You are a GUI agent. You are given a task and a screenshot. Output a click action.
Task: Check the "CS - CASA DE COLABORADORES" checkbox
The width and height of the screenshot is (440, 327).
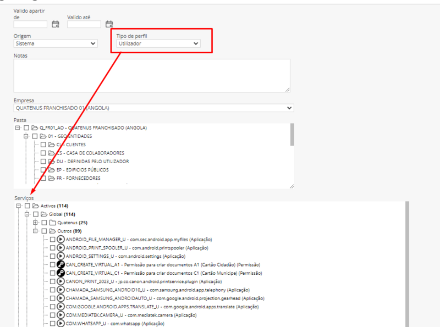point(44,153)
